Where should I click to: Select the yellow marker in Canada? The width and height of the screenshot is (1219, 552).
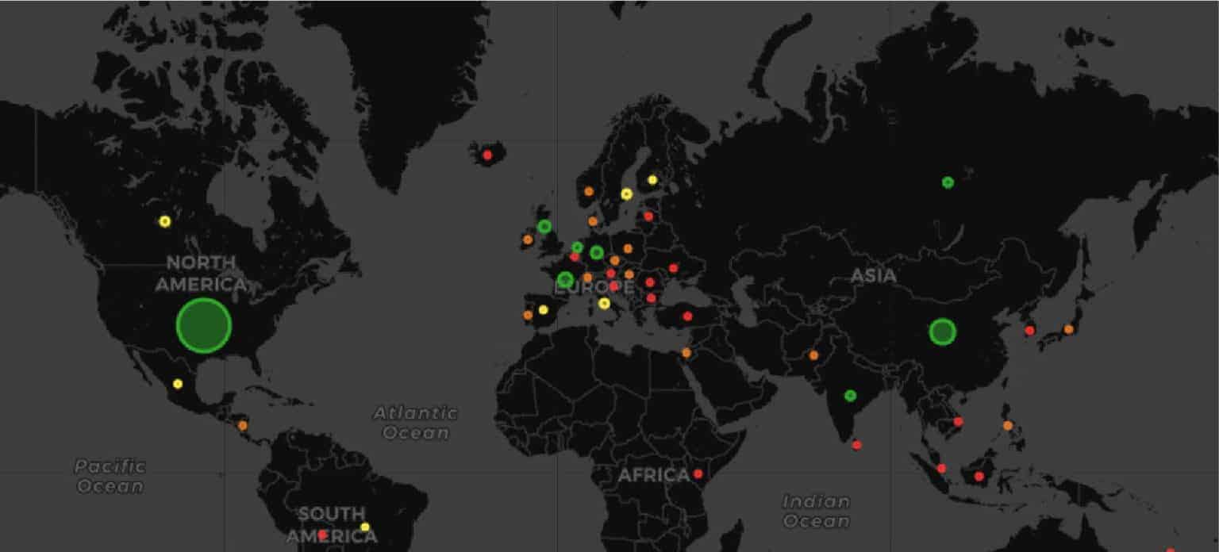pyautogui.click(x=165, y=221)
